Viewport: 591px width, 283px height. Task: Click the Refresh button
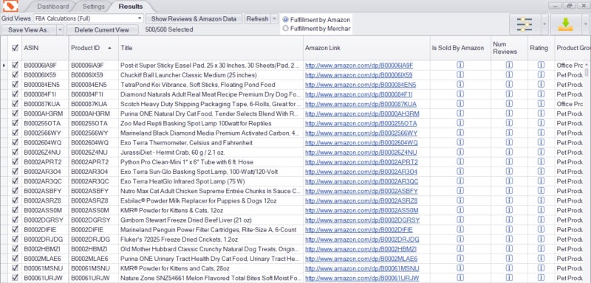tap(257, 18)
